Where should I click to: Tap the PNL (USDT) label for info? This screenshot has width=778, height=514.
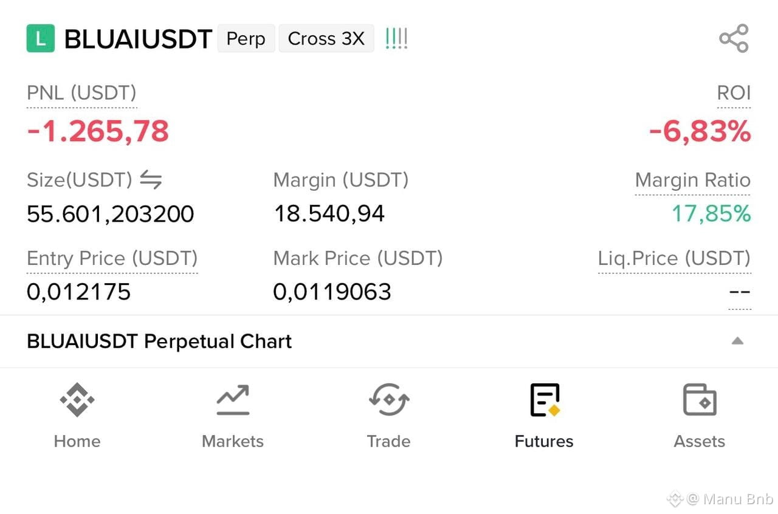tap(81, 93)
